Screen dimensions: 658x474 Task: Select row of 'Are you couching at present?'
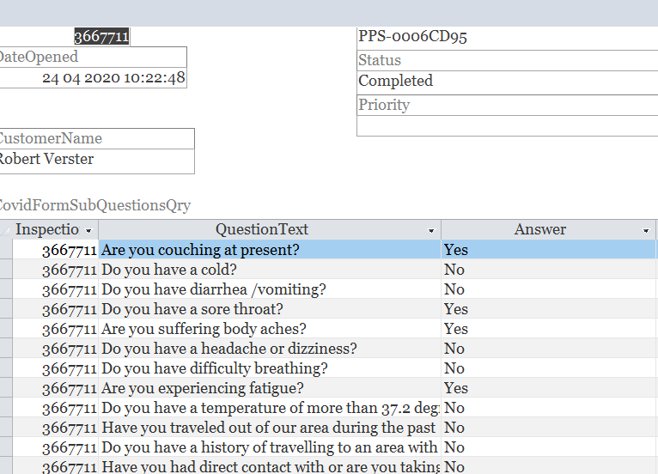pyautogui.click(x=6, y=250)
